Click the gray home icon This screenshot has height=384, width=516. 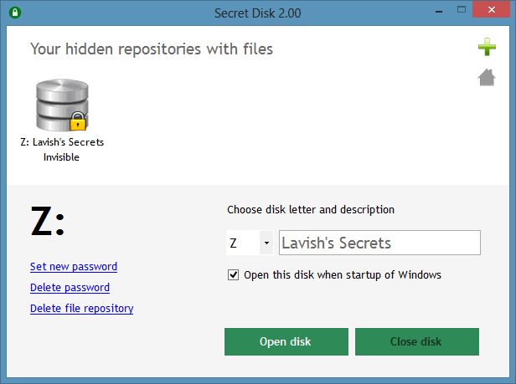487,78
